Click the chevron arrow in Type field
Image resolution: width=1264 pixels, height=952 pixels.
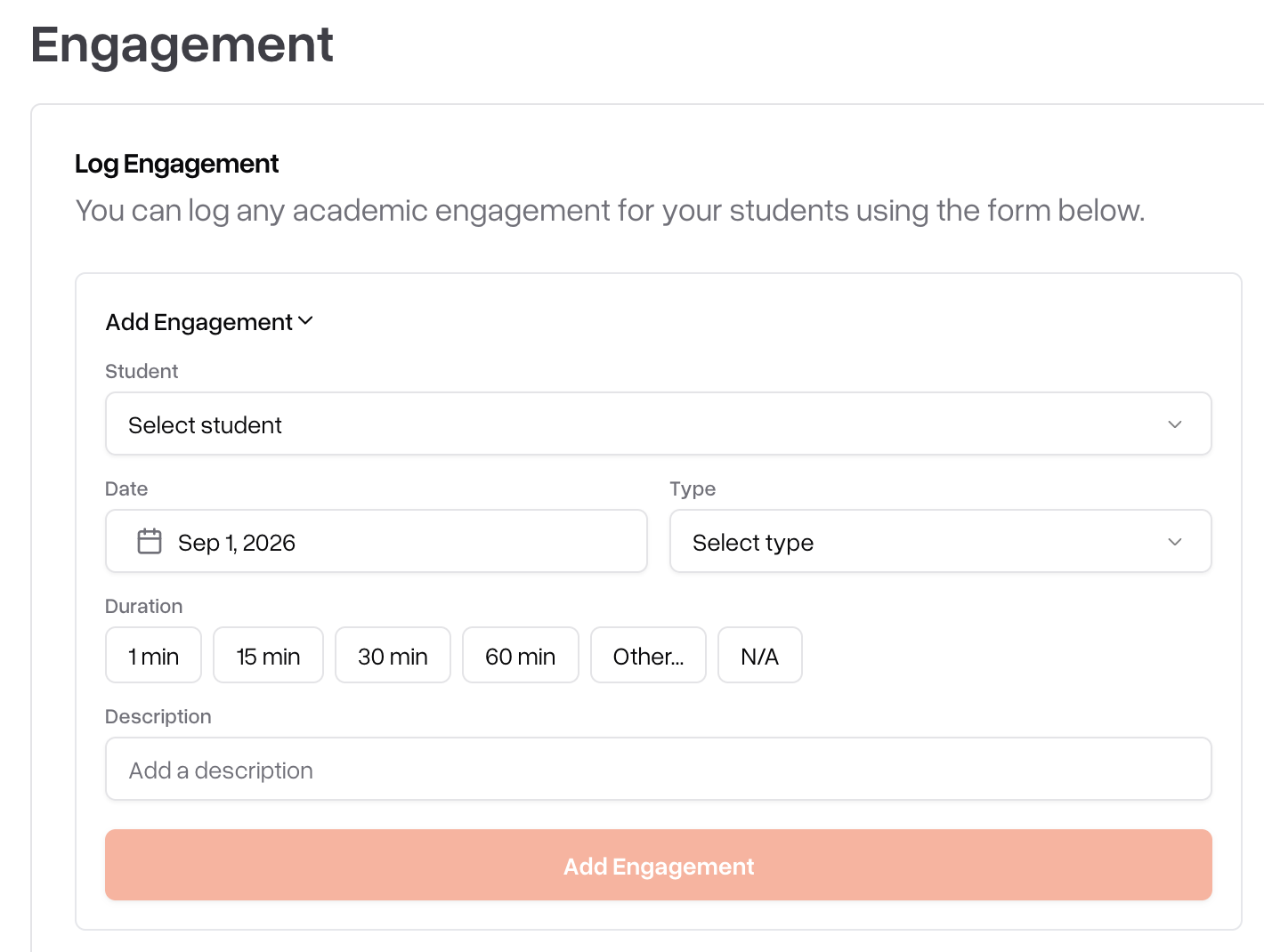click(1175, 542)
